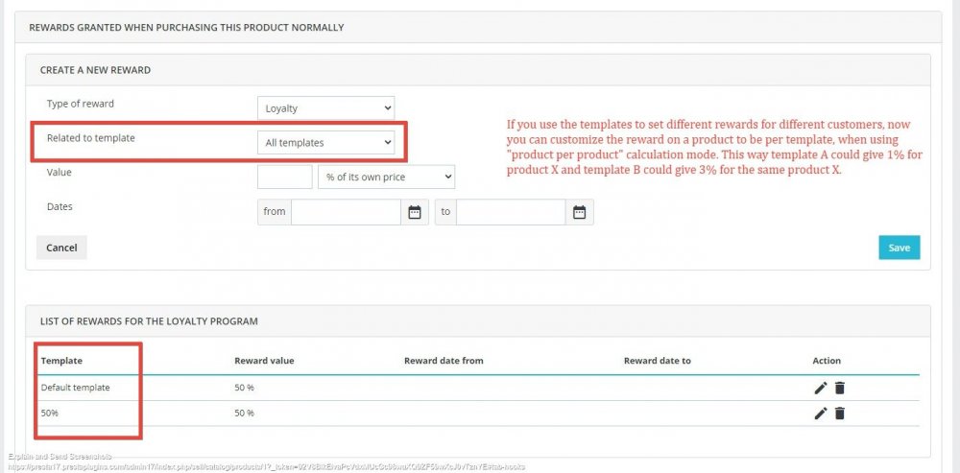Image resolution: width=960 pixels, height=473 pixels.
Task: Edit the 50% template reward row
Action: 820,413
